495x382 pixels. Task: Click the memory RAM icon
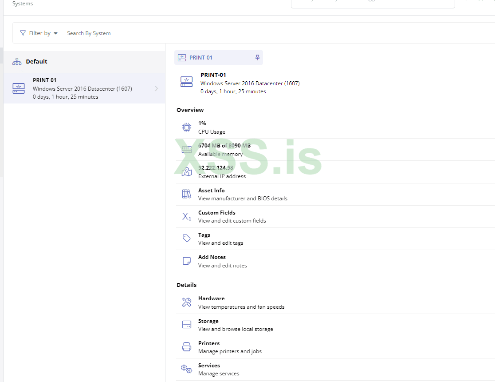coord(187,149)
